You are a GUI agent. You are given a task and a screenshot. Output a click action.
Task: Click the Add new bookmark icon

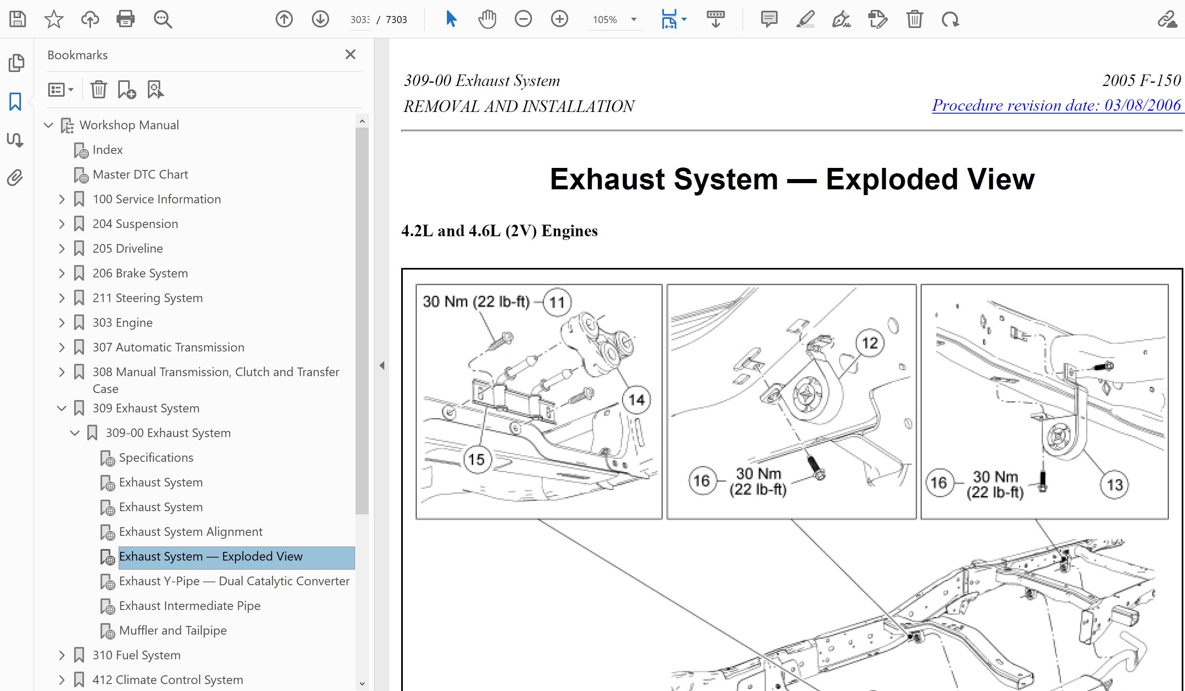pyautogui.click(x=126, y=89)
